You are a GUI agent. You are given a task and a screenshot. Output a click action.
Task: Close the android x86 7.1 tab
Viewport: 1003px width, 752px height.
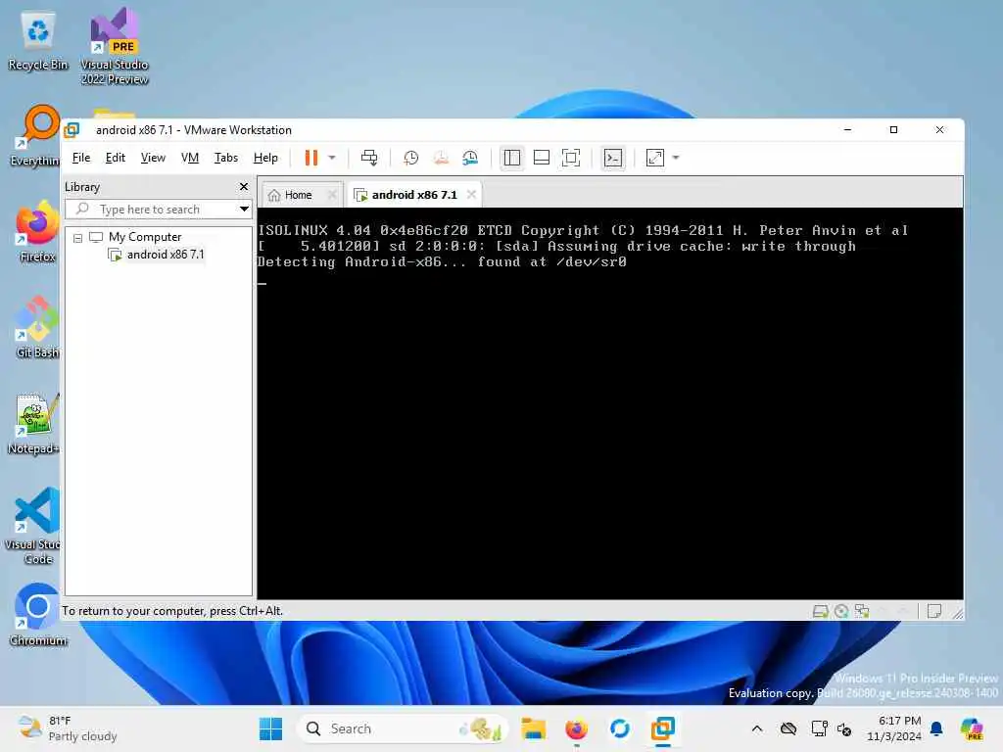[471, 195]
